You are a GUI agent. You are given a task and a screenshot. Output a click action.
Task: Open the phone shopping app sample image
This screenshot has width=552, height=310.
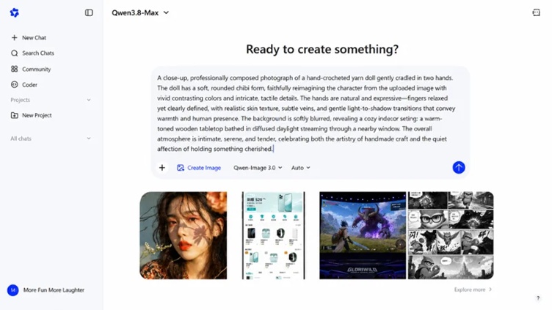tap(274, 235)
